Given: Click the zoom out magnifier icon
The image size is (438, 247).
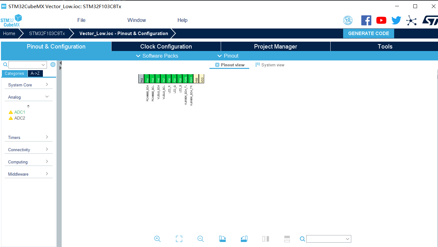Looking at the screenshot, I should [201, 239].
